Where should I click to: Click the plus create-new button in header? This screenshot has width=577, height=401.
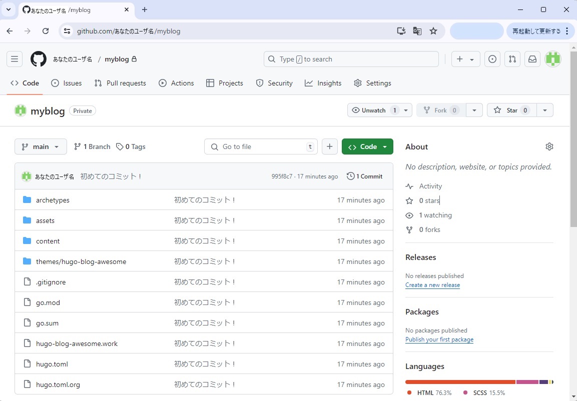click(459, 59)
